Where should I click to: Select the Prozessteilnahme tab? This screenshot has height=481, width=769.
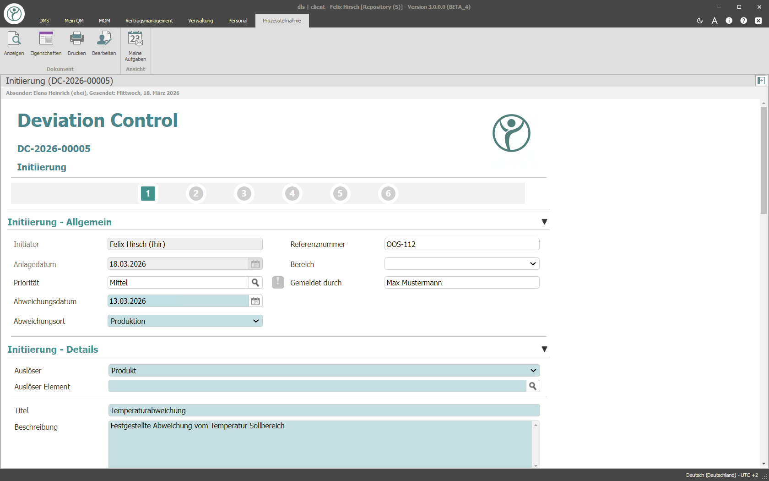[282, 21]
